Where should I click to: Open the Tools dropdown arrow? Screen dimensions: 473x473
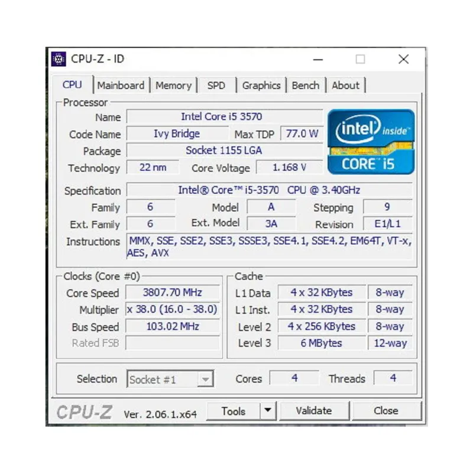[x=268, y=410]
